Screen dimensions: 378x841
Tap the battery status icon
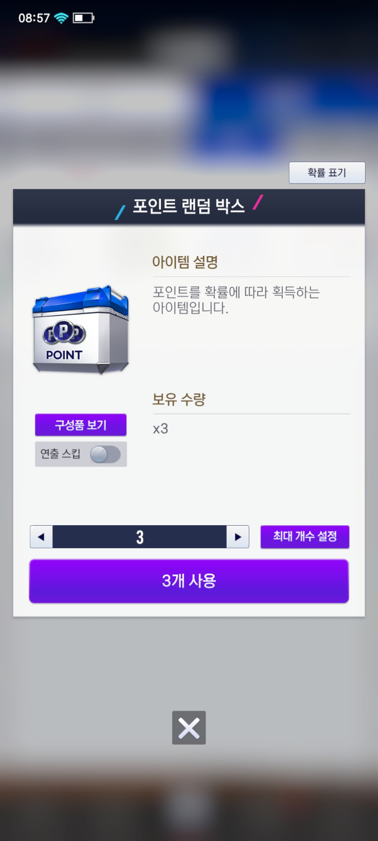pos(83,18)
